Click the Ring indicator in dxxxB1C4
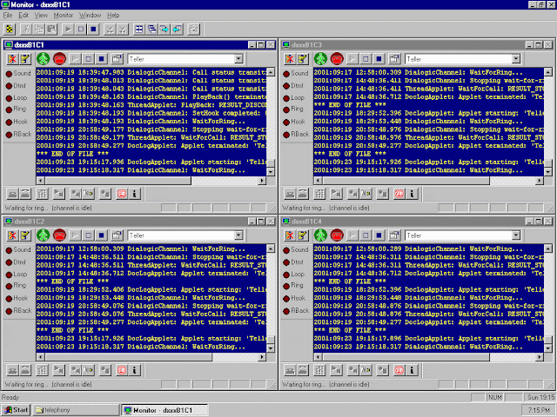The image size is (557, 417). tap(293, 285)
